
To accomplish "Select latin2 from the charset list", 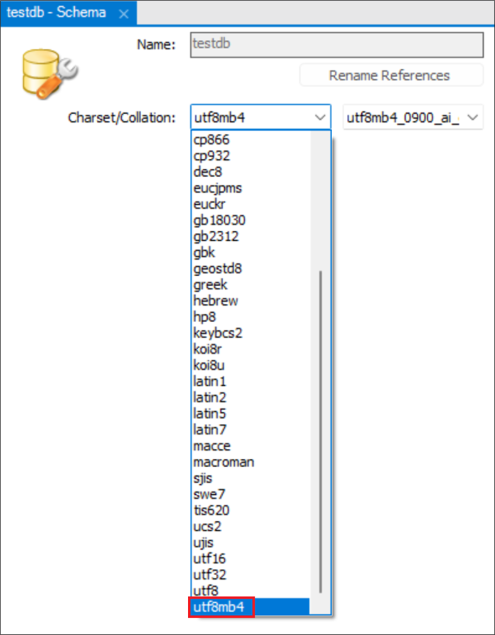I will (250, 397).
